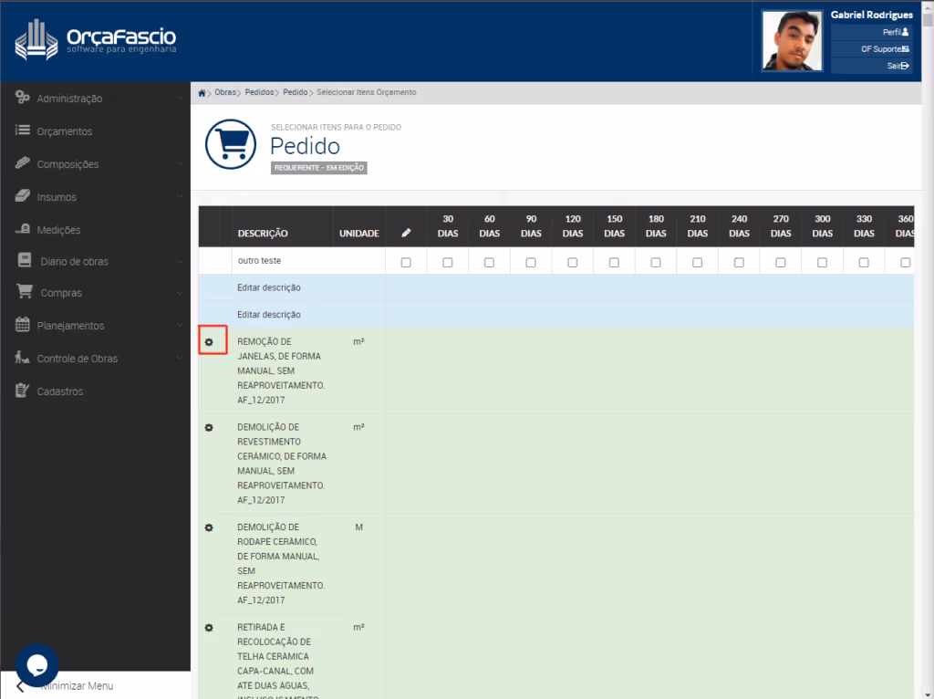Image resolution: width=934 pixels, height=699 pixels.
Task: Click the Controle de Obras worker icon
Action: pyautogui.click(x=23, y=358)
